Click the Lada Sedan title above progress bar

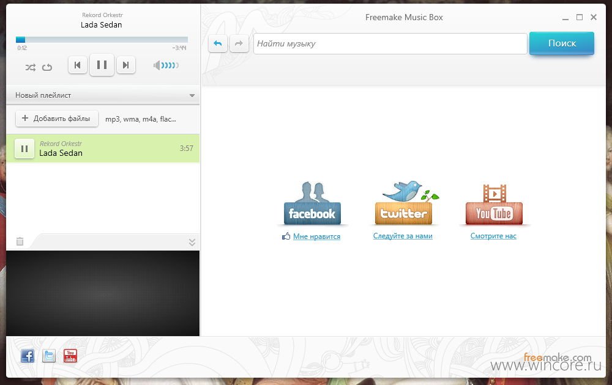click(102, 25)
